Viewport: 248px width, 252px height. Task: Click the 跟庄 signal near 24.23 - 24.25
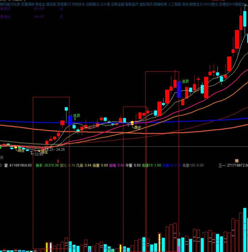(x=44, y=152)
